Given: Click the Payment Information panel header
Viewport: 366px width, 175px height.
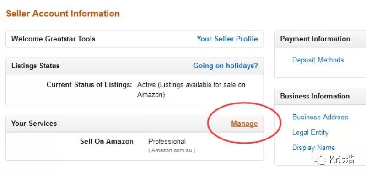Looking at the screenshot, I should point(320,39).
